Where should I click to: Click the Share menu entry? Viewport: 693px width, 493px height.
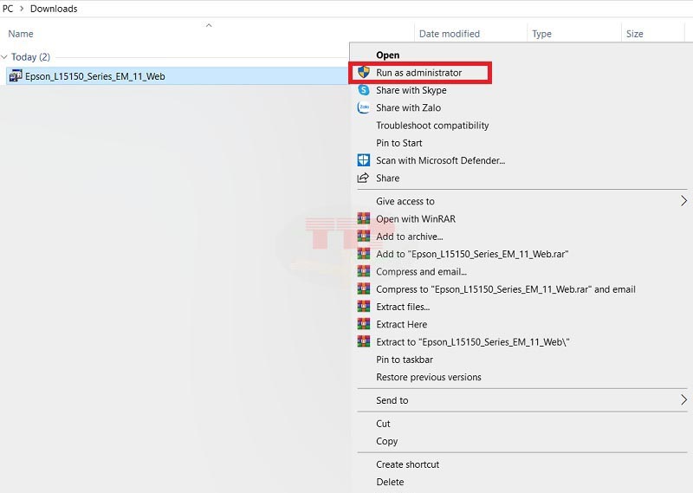[x=387, y=178]
